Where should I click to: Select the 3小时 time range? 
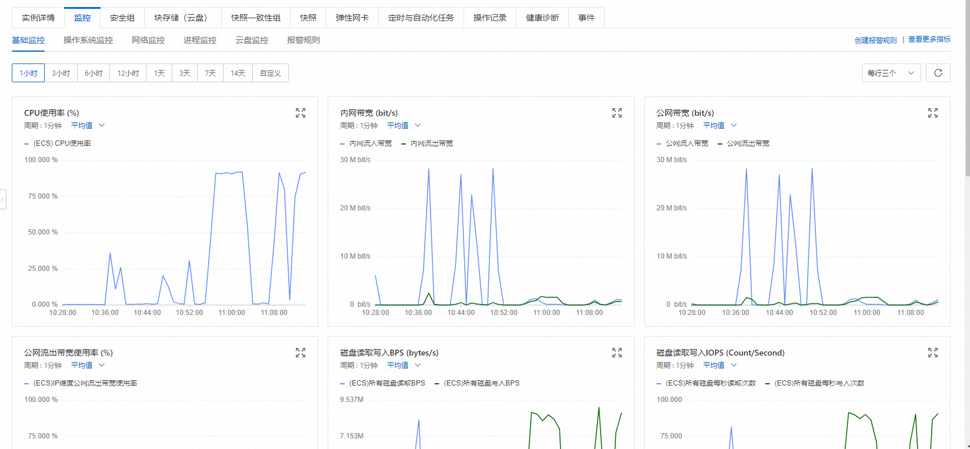[61, 73]
